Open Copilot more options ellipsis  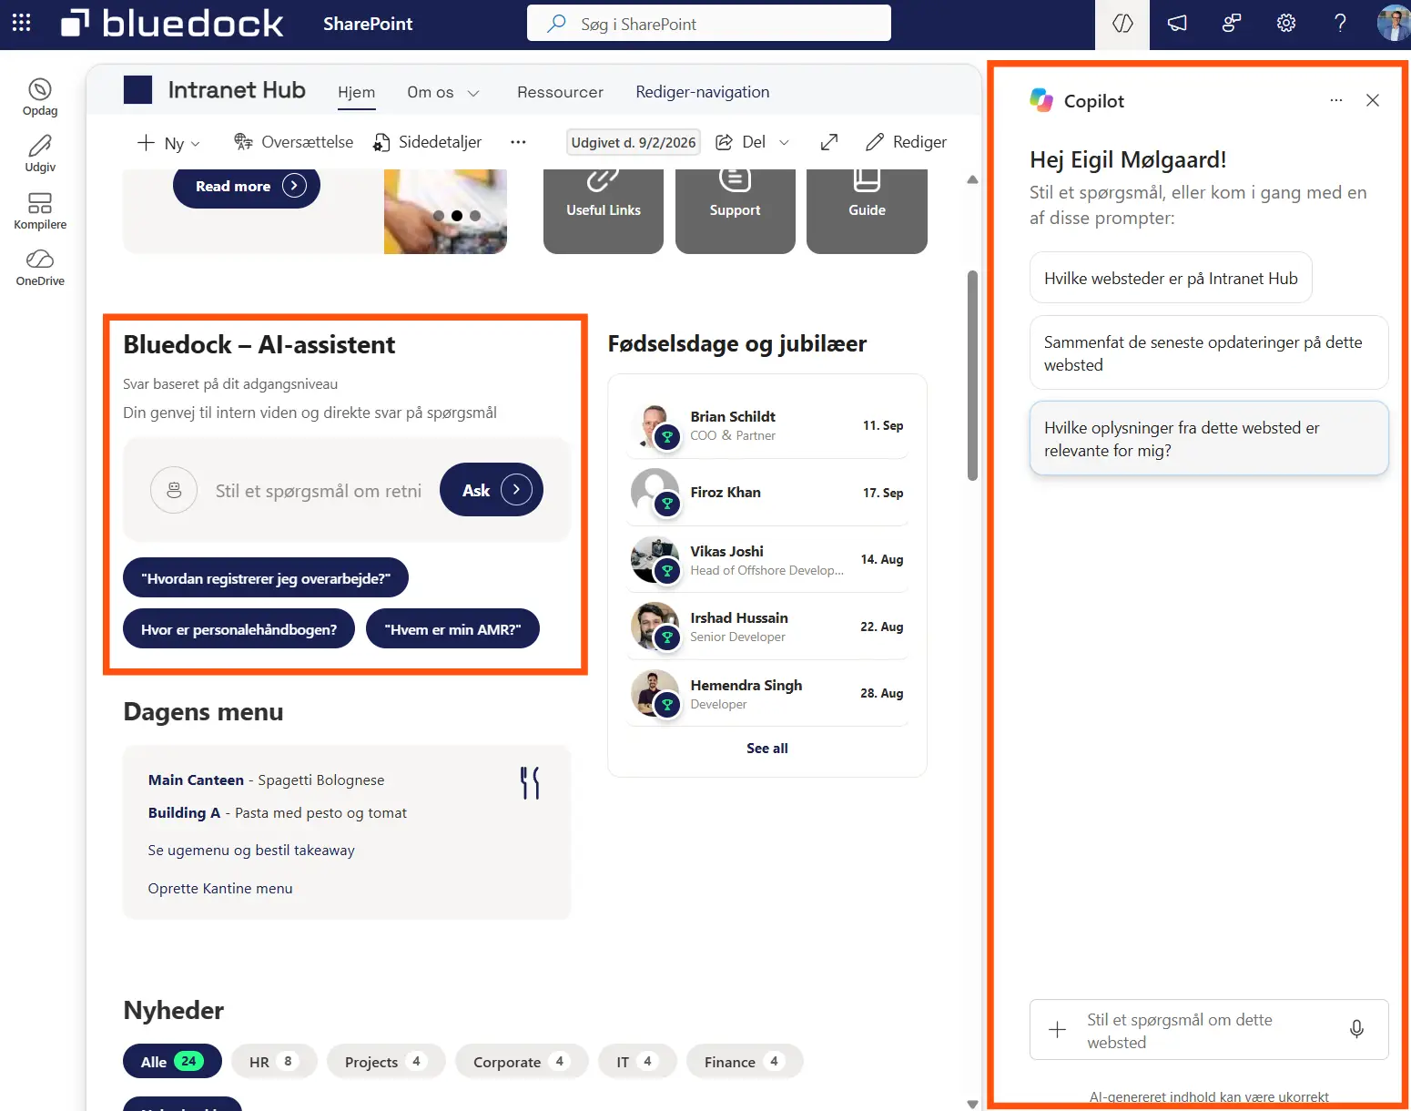coord(1335,100)
